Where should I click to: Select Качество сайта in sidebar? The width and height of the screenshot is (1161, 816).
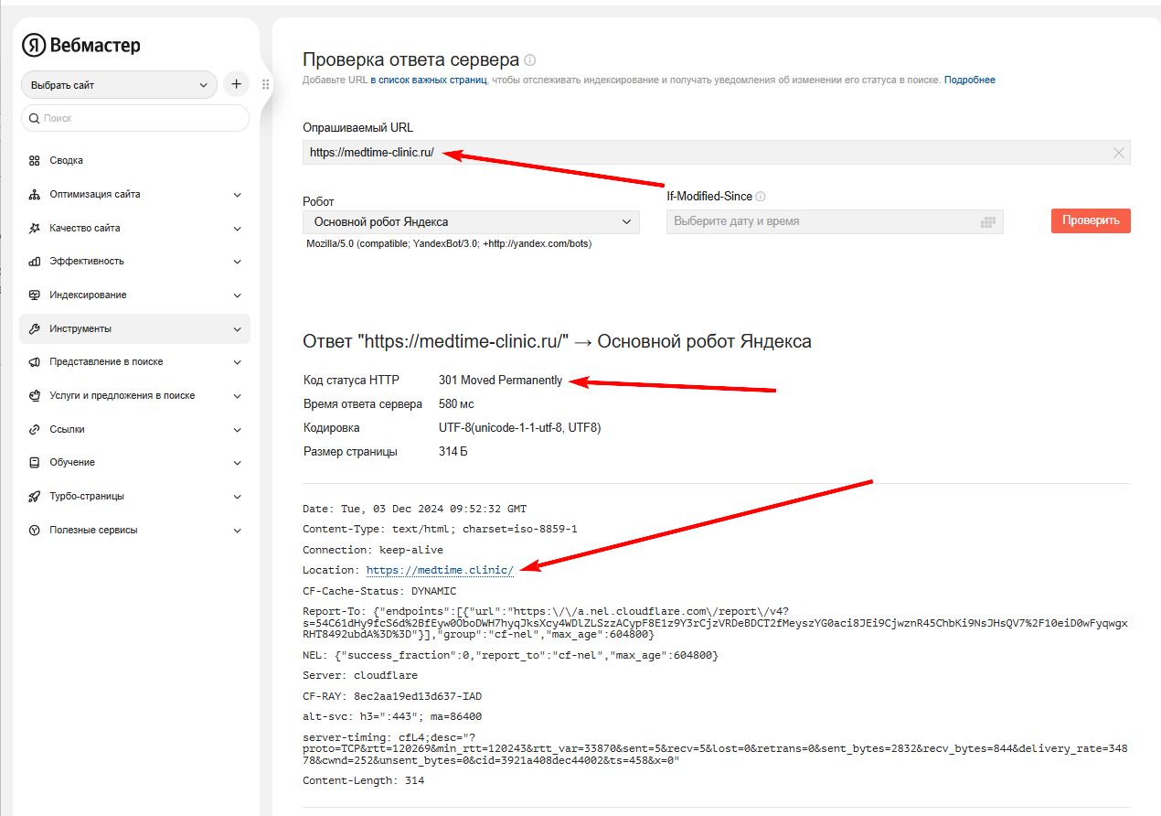85,228
